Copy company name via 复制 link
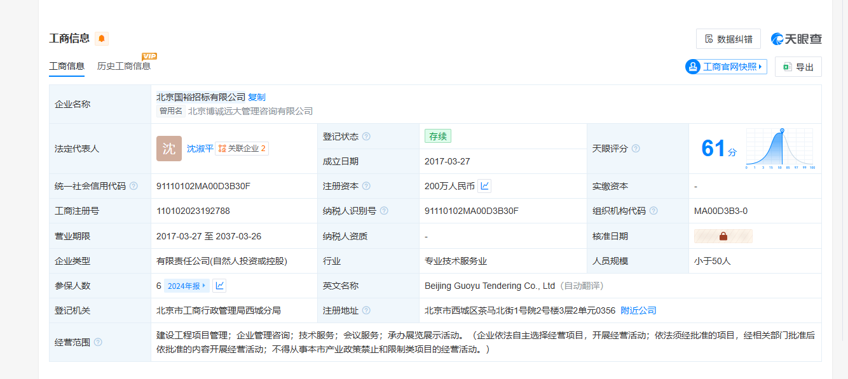 pyautogui.click(x=257, y=97)
